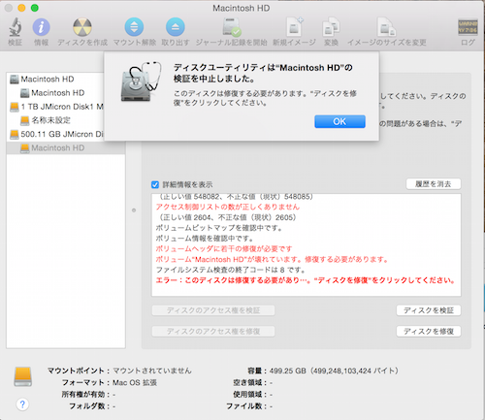485x420 pixels.
Task: Click the マウントされていません mount point value
Action: coord(152,371)
